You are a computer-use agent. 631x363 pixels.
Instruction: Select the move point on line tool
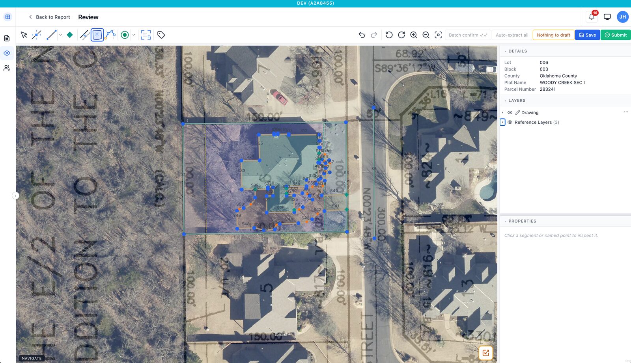pos(36,35)
